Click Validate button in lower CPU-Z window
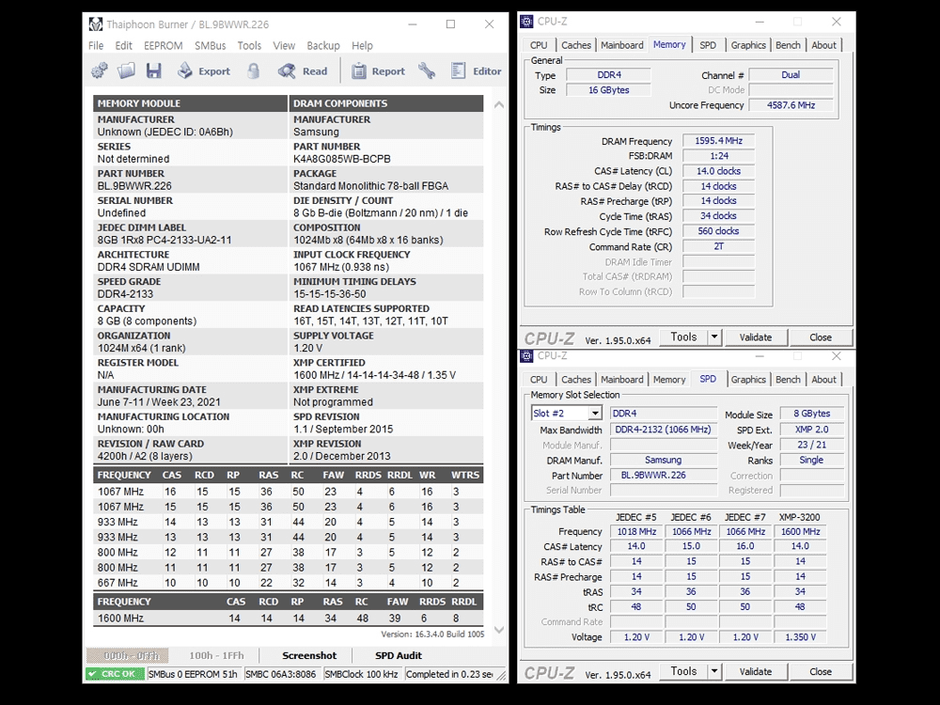940x705 pixels. pos(756,671)
